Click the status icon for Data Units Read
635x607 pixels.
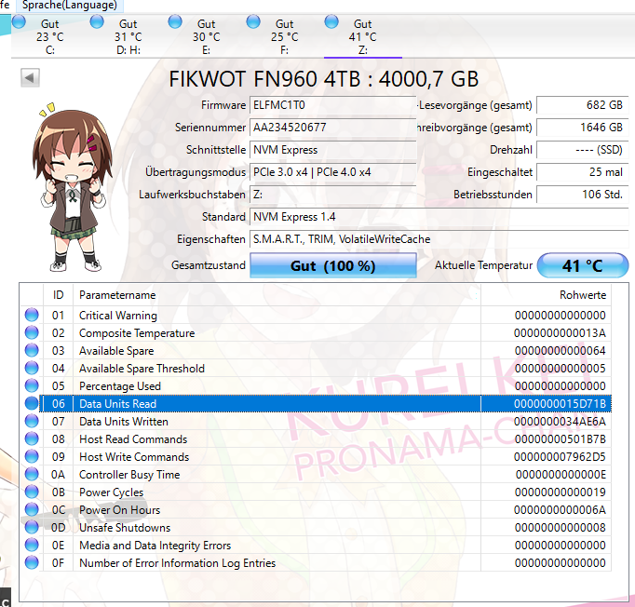pyautogui.click(x=32, y=403)
